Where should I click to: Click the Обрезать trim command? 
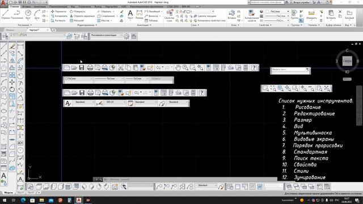click(x=104, y=11)
